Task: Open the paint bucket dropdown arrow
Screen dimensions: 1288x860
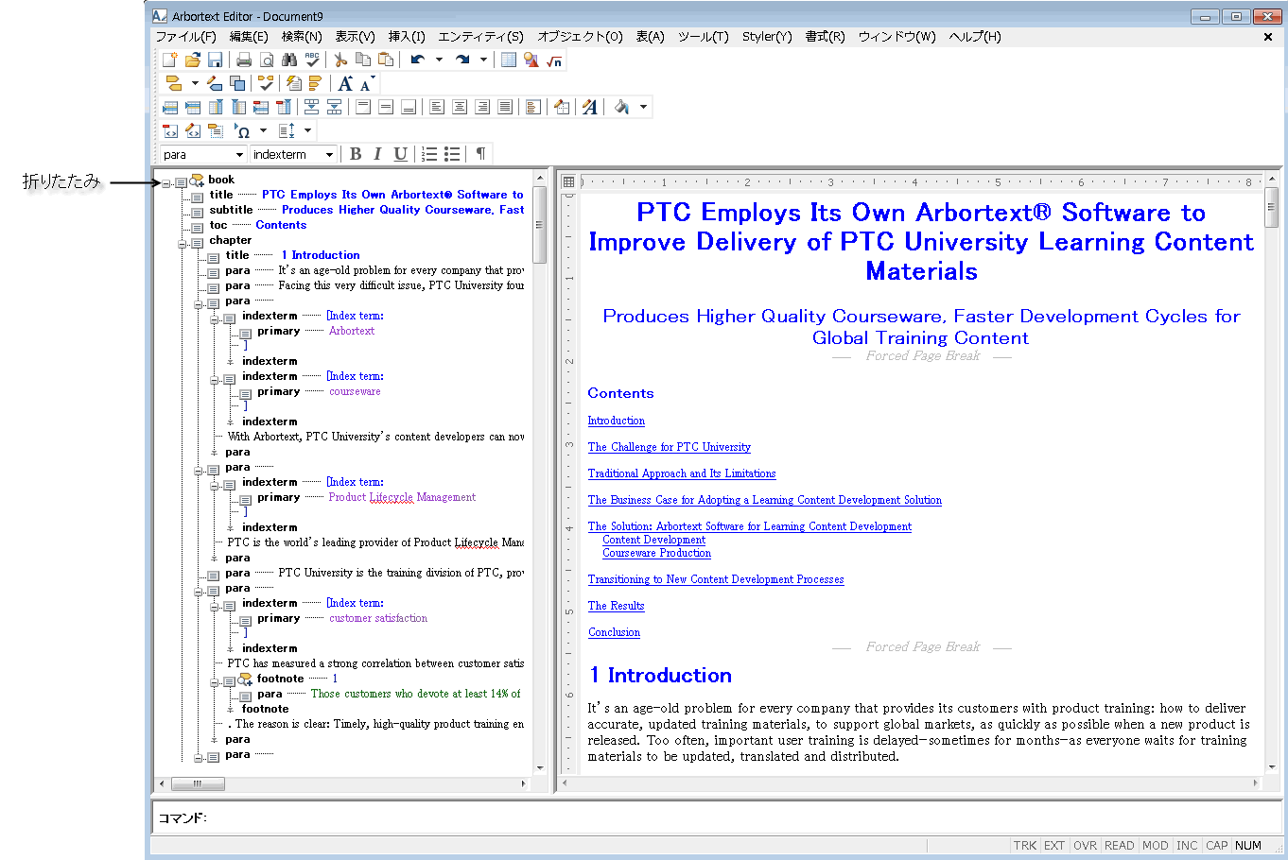Action: (644, 107)
